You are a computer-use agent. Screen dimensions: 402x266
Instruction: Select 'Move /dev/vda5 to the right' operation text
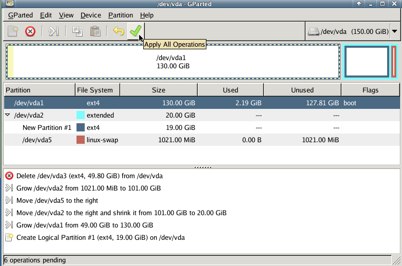pyautogui.click(x=57, y=201)
